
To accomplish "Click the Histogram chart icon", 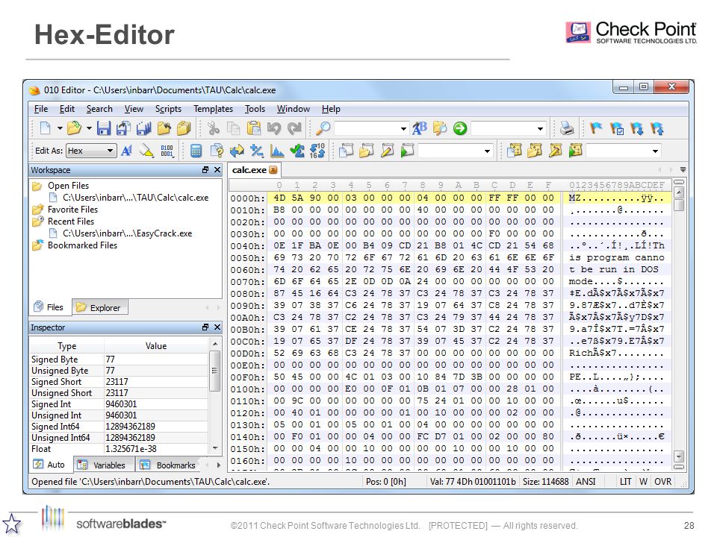I will [277, 151].
